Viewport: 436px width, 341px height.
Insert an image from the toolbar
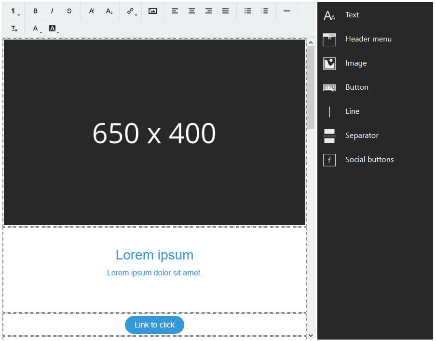click(152, 11)
